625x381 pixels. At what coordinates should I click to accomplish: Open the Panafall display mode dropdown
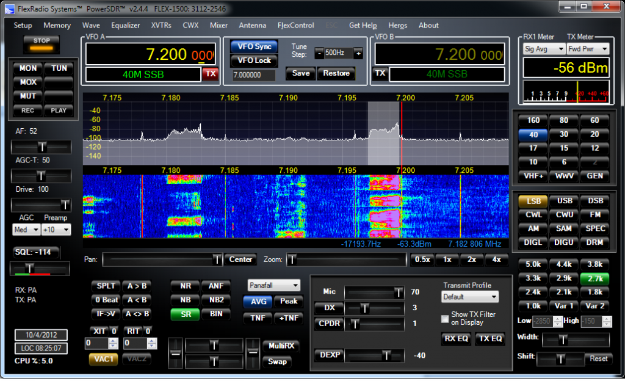tap(273, 285)
